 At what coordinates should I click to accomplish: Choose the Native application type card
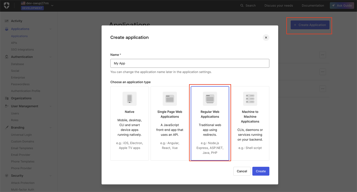coord(129,123)
